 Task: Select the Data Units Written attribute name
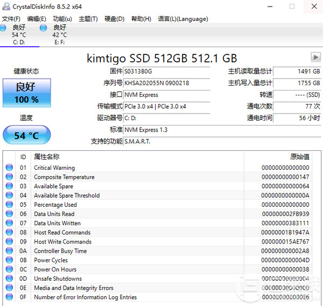click(x=57, y=223)
